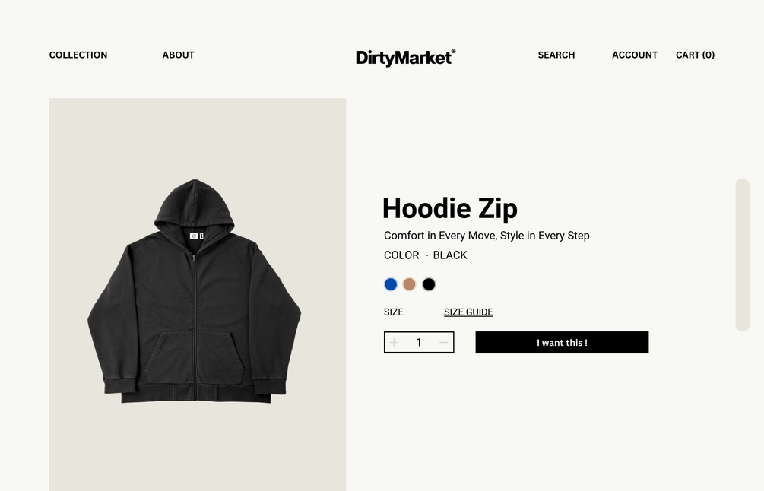Image resolution: width=764 pixels, height=491 pixels.
Task: Pick the black color swatch
Action: click(x=429, y=284)
